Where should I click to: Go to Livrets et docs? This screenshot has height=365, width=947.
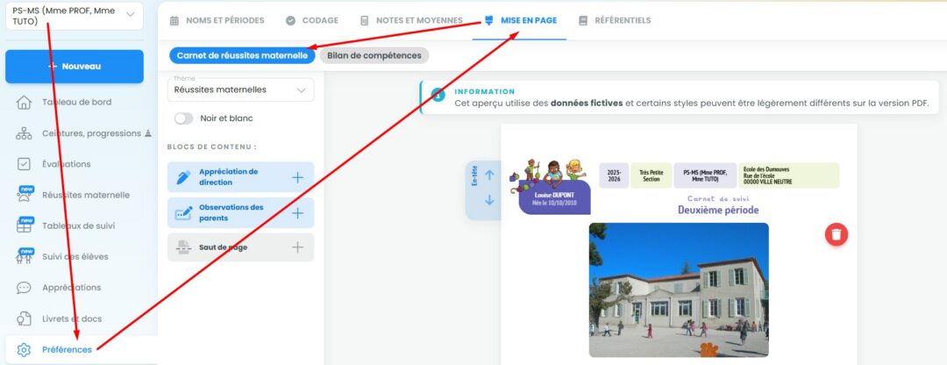72,318
